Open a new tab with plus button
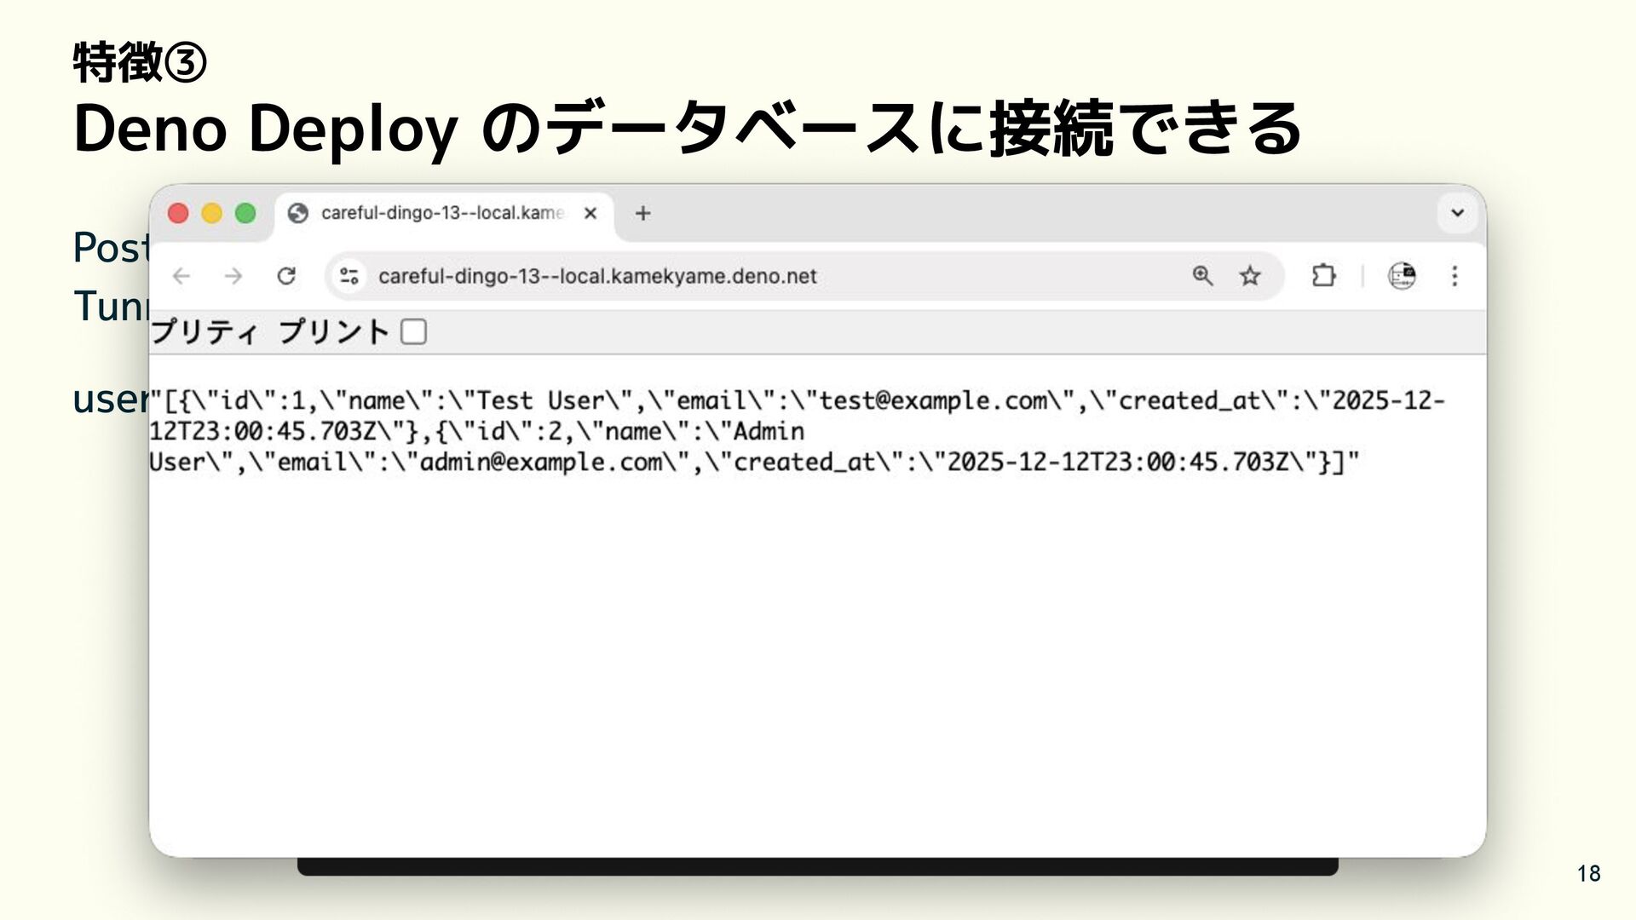 point(643,213)
